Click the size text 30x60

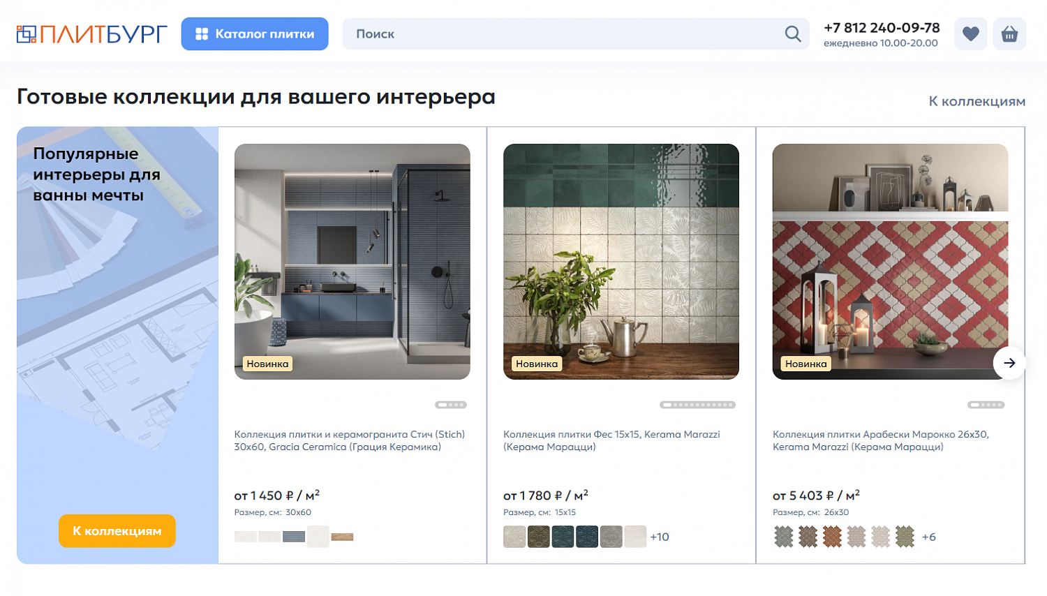tap(298, 512)
